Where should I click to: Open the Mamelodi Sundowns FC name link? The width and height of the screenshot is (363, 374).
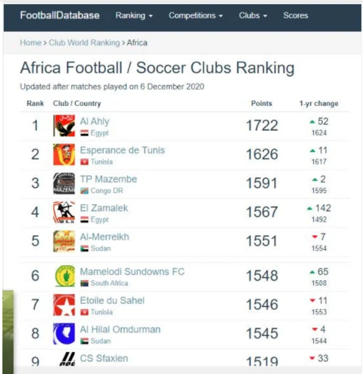click(132, 272)
